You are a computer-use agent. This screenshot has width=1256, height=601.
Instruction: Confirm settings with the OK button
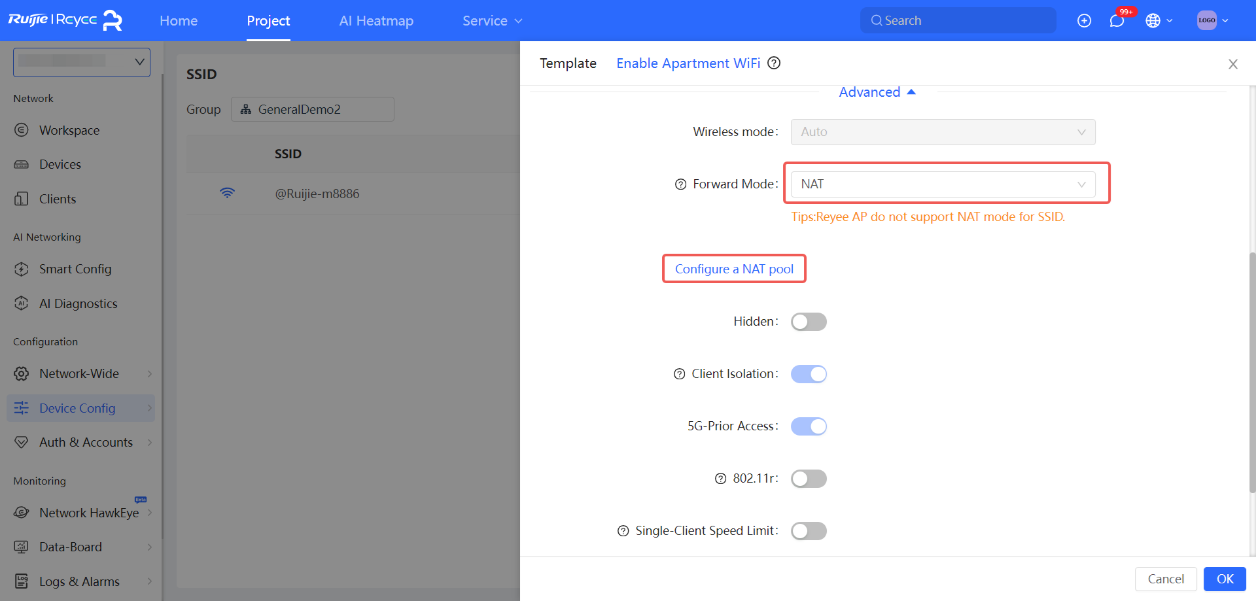click(x=1225, y=579)
